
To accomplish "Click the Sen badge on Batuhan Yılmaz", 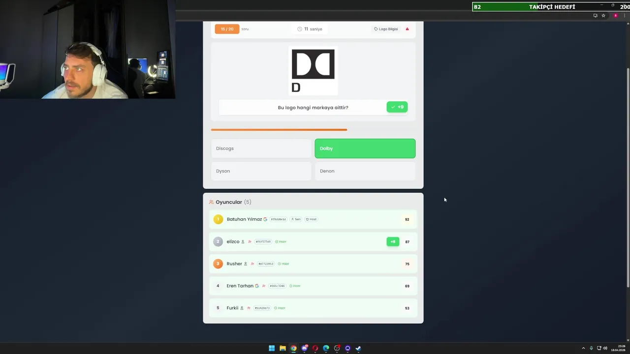I will (x=296, y=219).
